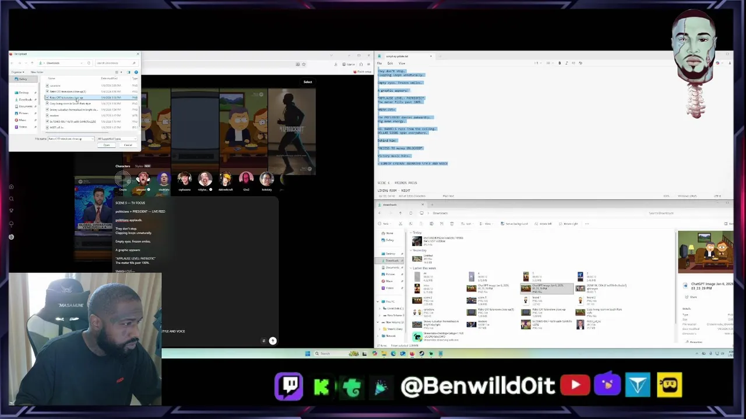Open Sort dropdown in File Explorer toolbar
This screenshot has height=419, width=746.
click(467, 223)
